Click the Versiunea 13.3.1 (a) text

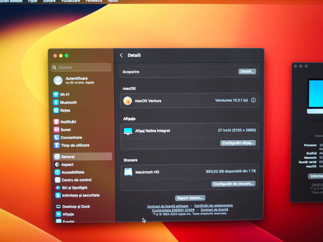click(231, 100)
